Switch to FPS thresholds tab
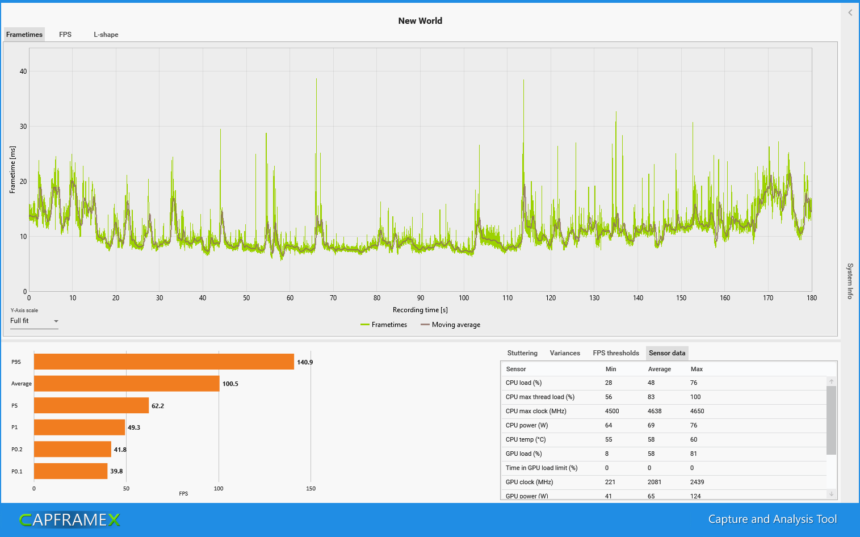This screenshot has width=860, height=537. click(x=616, y=353)
